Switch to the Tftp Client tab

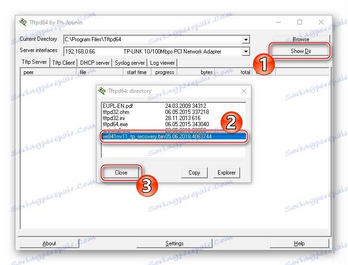point(63,63)
